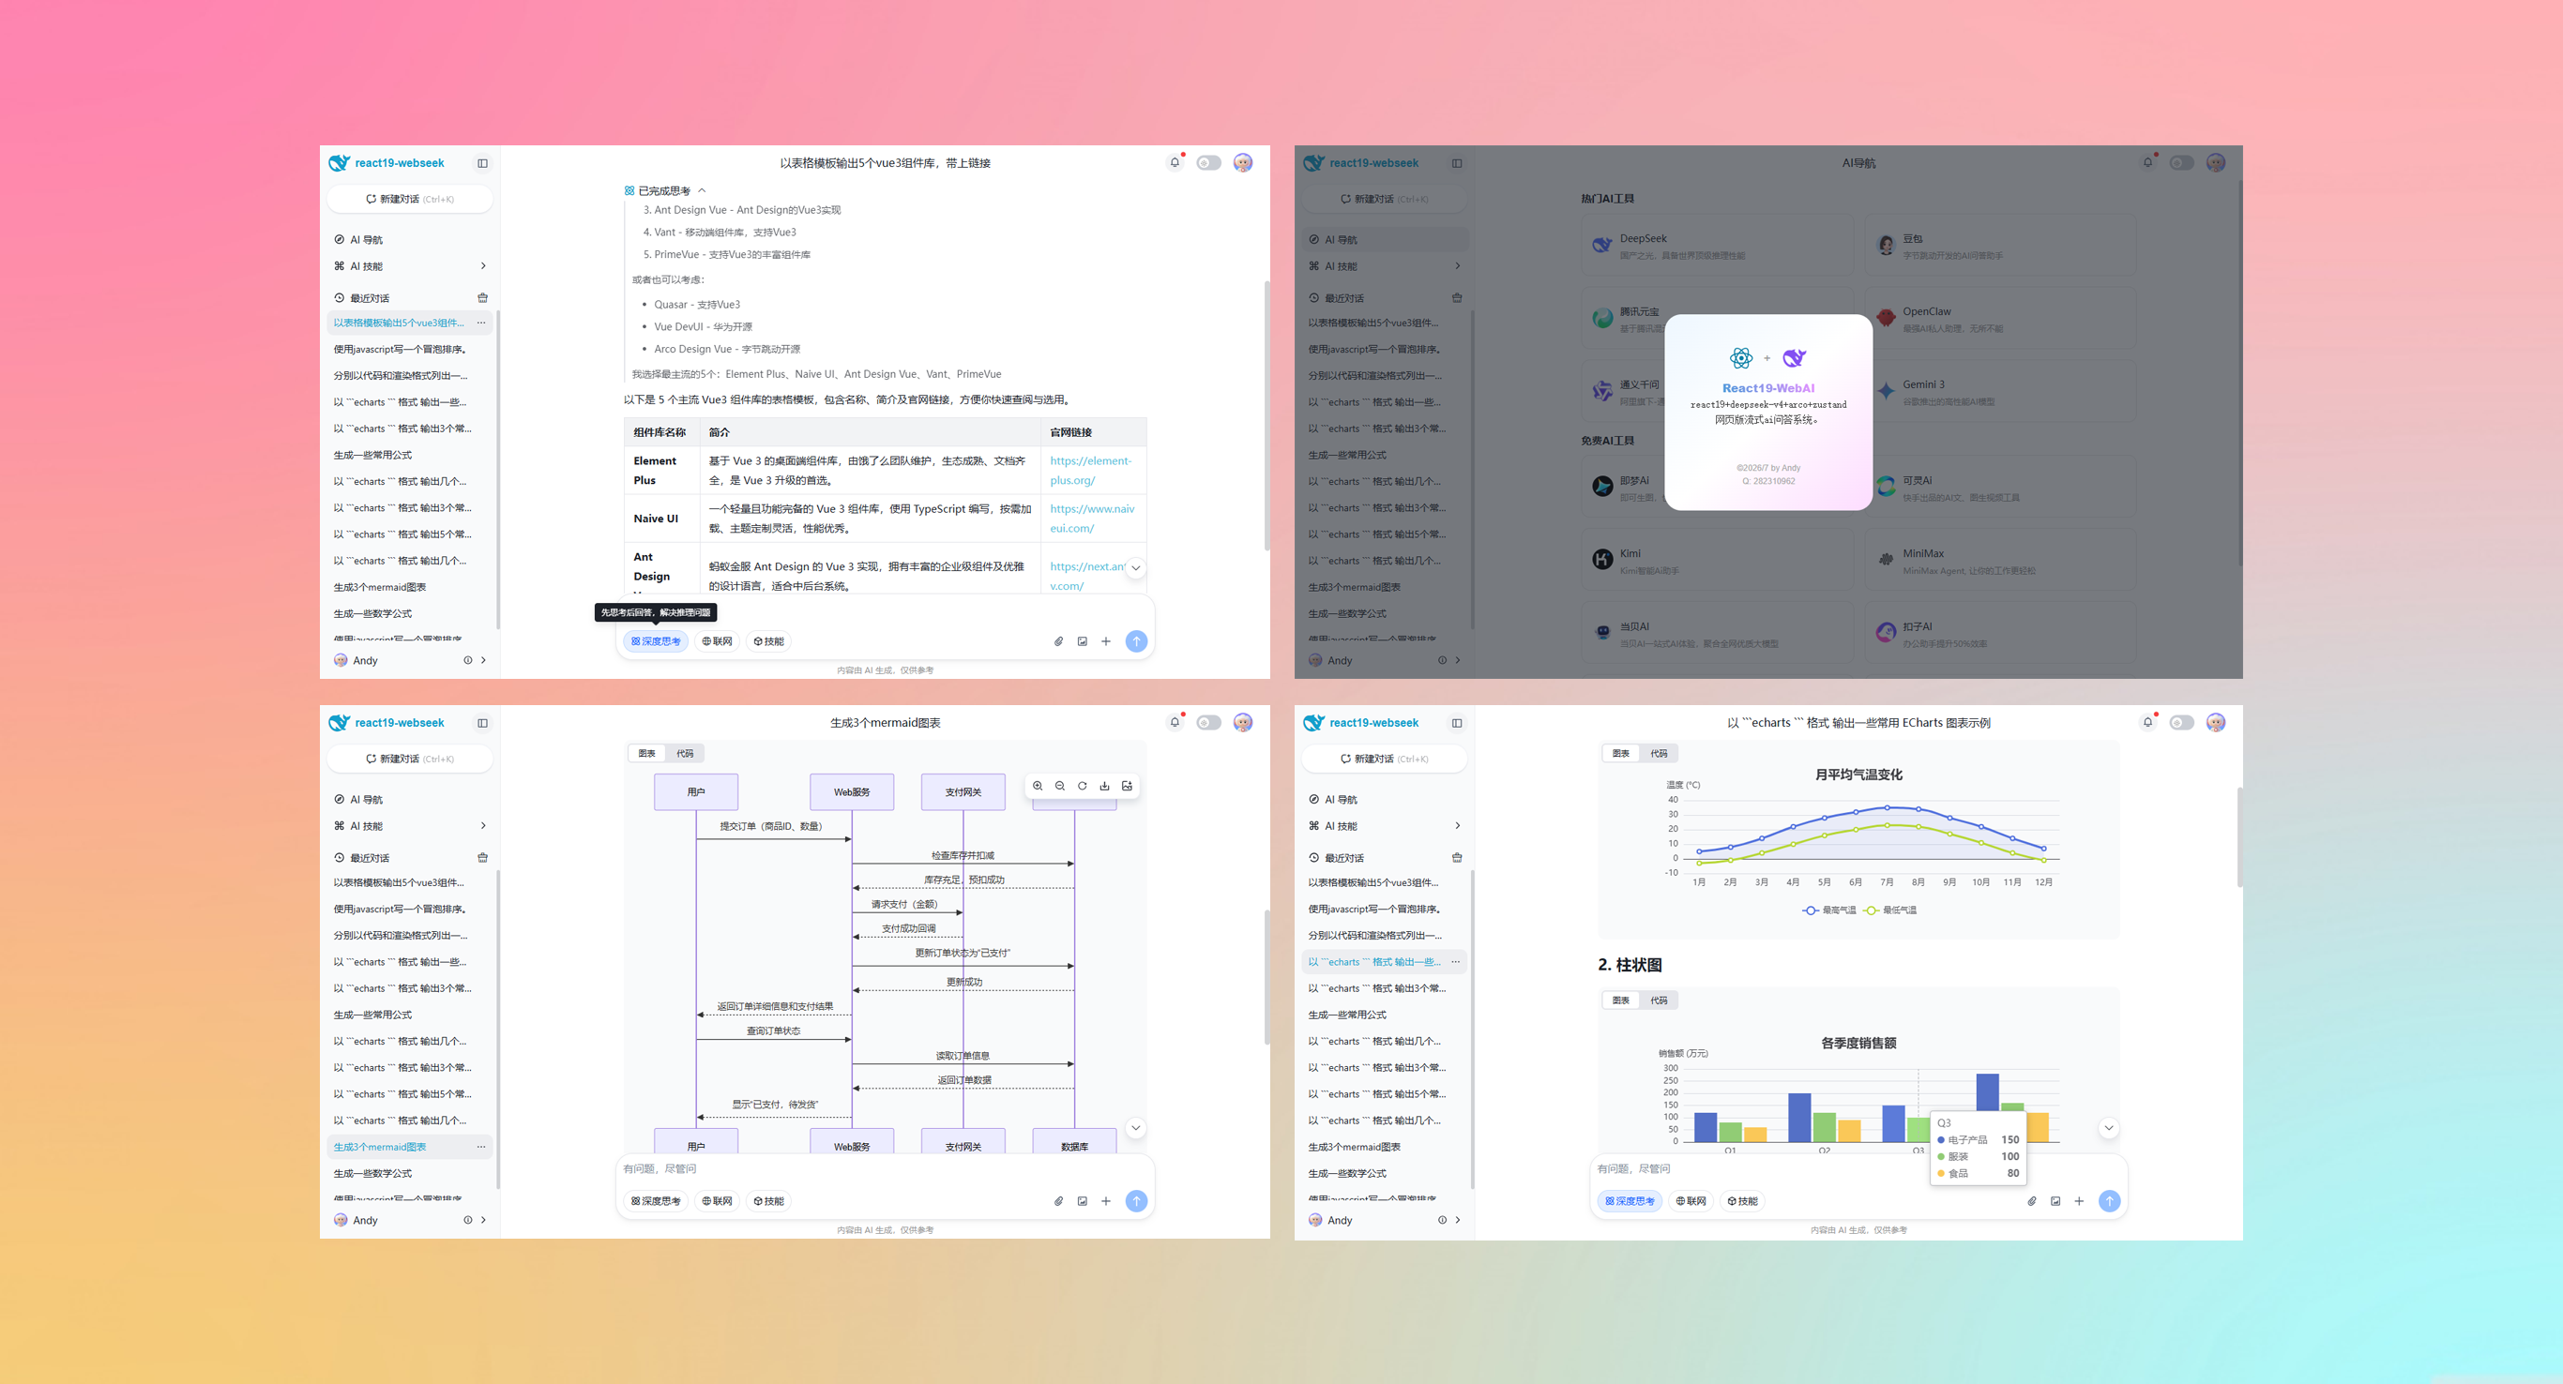The image size is (2563, 1384).
Task: Click the trash icon beside 最近对话 in ECharts window
Action: tap(1457, 857)
